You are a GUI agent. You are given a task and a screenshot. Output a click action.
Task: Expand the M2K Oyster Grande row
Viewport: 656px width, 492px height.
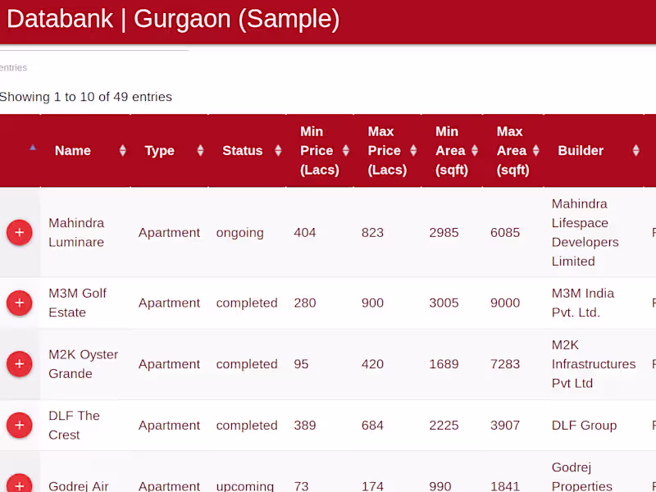19,363
